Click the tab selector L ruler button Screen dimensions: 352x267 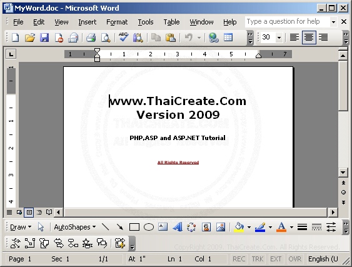(11, 54)
